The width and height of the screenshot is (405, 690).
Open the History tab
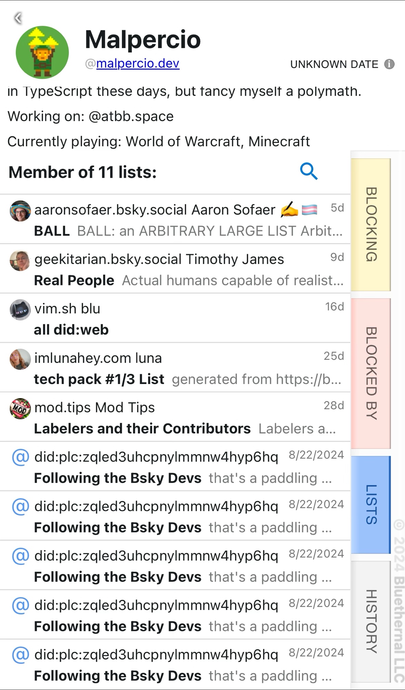point(371,621)
